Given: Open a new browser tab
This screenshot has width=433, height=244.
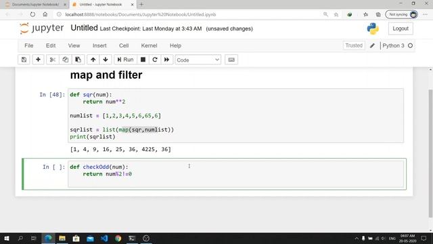Looking at the screenshot, I should coord(141,5).
